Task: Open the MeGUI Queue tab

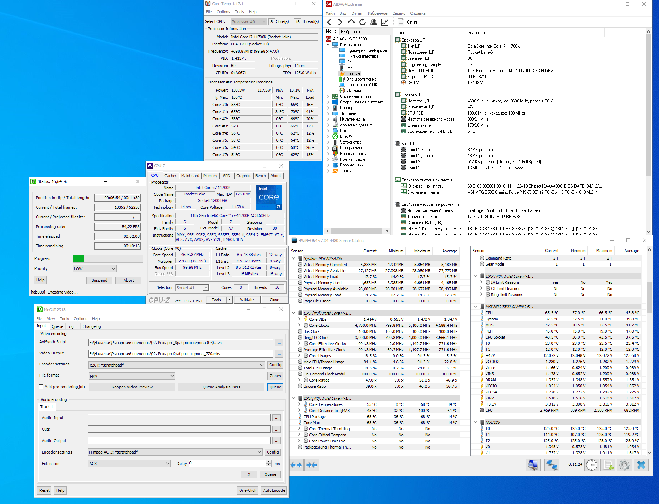Action: point(57,326)
